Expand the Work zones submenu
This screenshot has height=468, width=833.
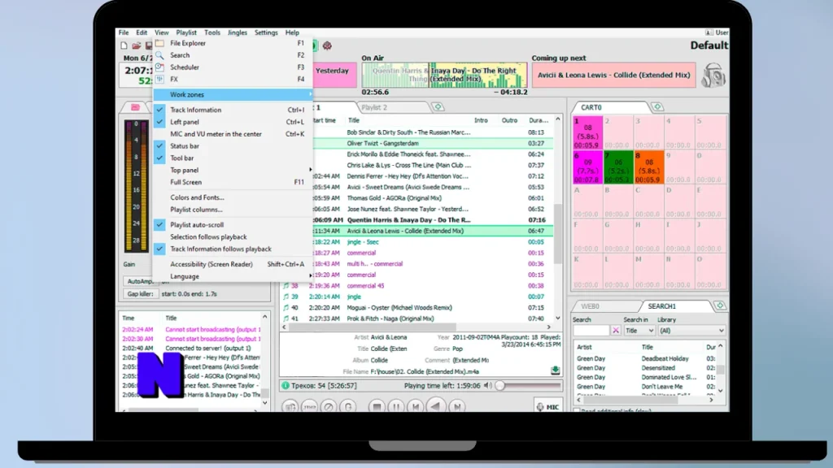(233, 94)
